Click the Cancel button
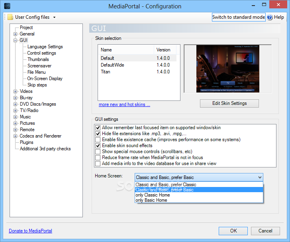Image resolution: width=290 pixels, height=242 pixels. (265, 231)
